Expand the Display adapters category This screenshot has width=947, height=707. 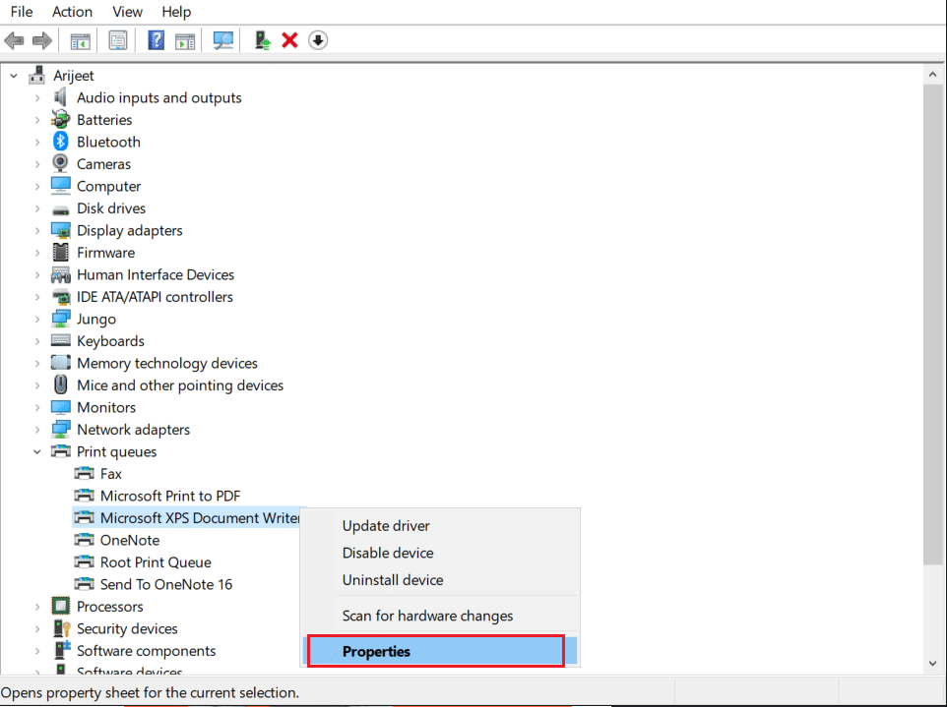coord(37,230)
